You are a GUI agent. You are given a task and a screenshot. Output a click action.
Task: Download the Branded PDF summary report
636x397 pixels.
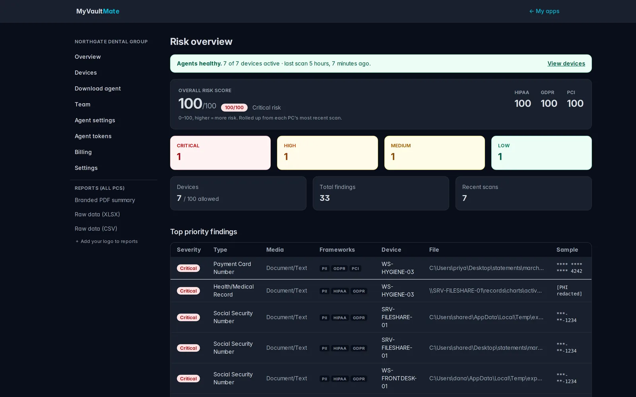[x=105, y=200]
